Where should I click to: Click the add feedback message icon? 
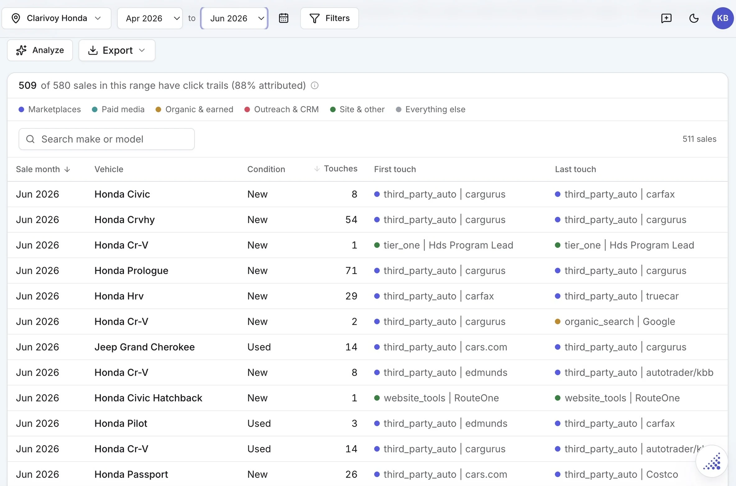tap(666, 18)
